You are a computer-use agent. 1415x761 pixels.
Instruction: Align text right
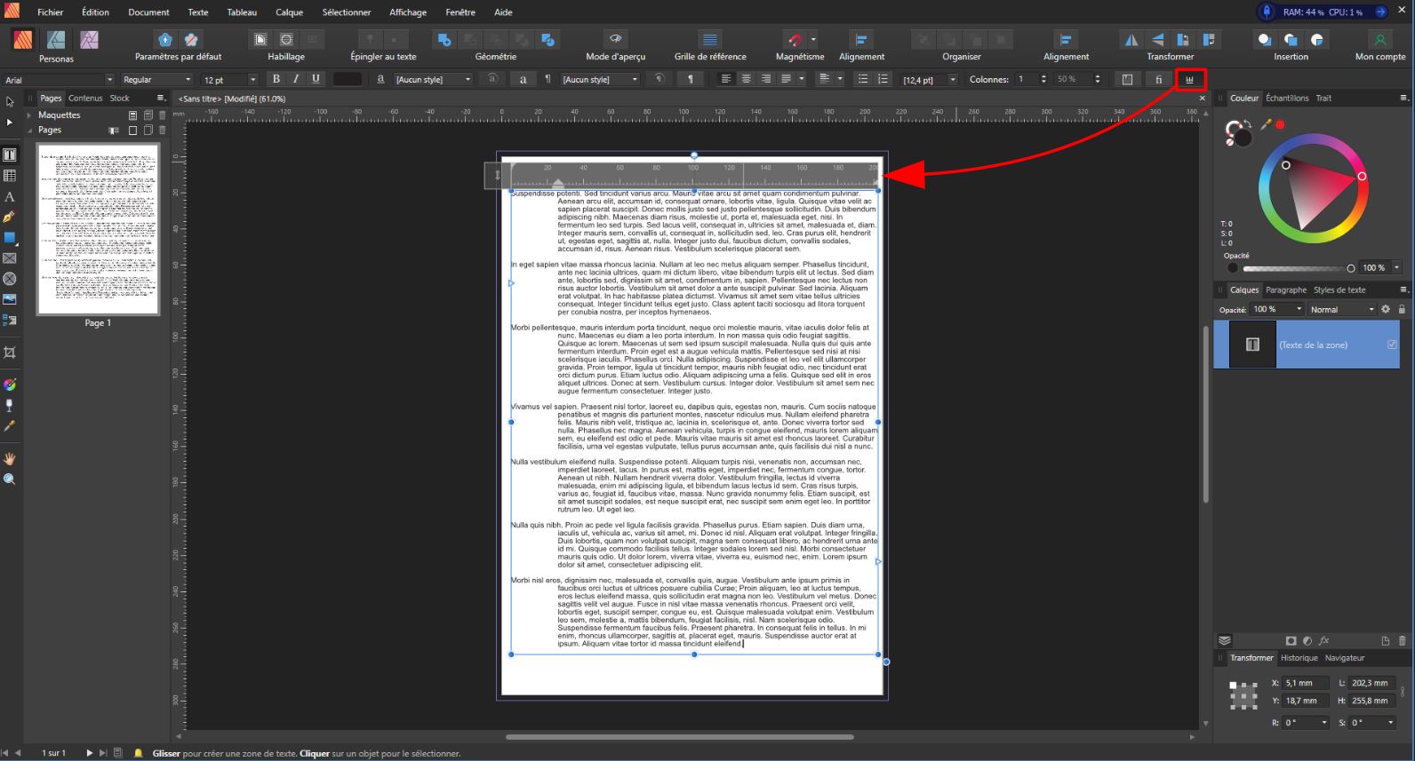click(765, 79)
